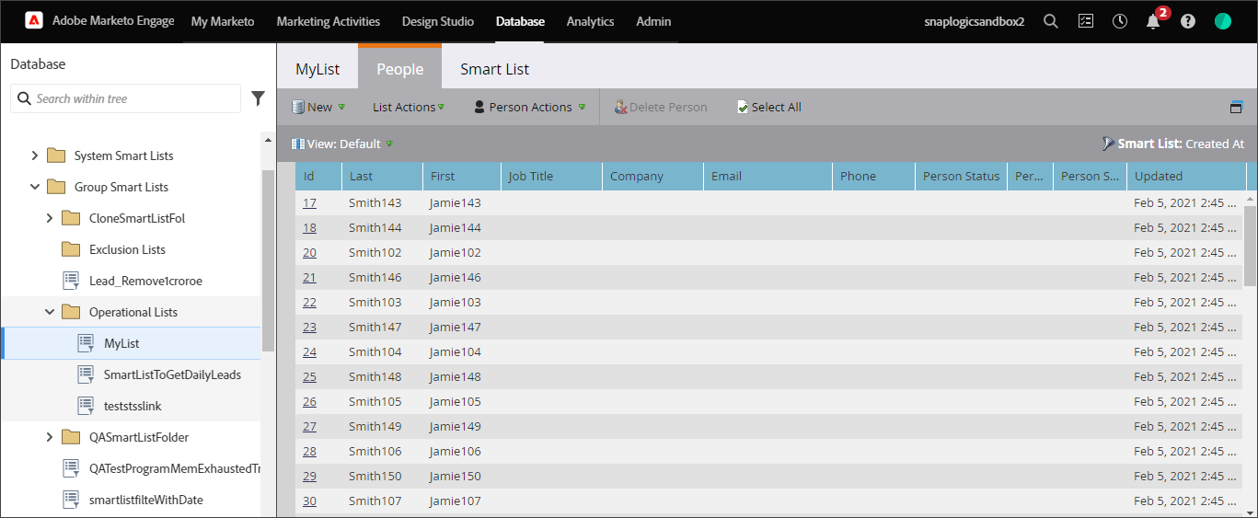Open person Id 26 link
The height and width of the screenshot is (518, 1258).
[309, 401]
